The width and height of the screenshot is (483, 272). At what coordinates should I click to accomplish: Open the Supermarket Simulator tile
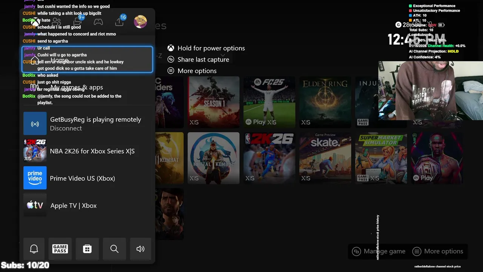[381, 158]
